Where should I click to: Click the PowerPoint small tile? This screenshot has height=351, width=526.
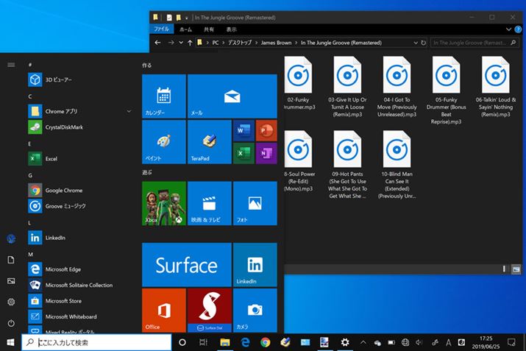point(266,131)
